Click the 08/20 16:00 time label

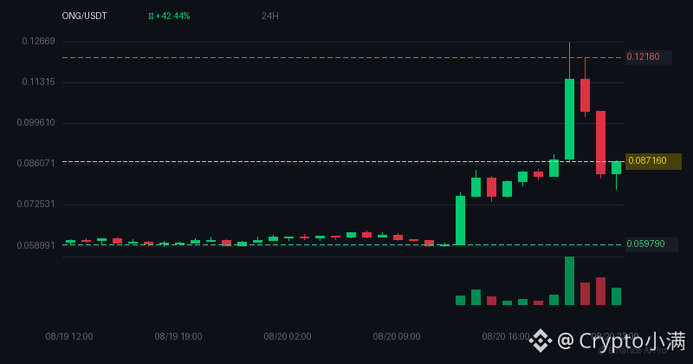click(x=506, y=336)
